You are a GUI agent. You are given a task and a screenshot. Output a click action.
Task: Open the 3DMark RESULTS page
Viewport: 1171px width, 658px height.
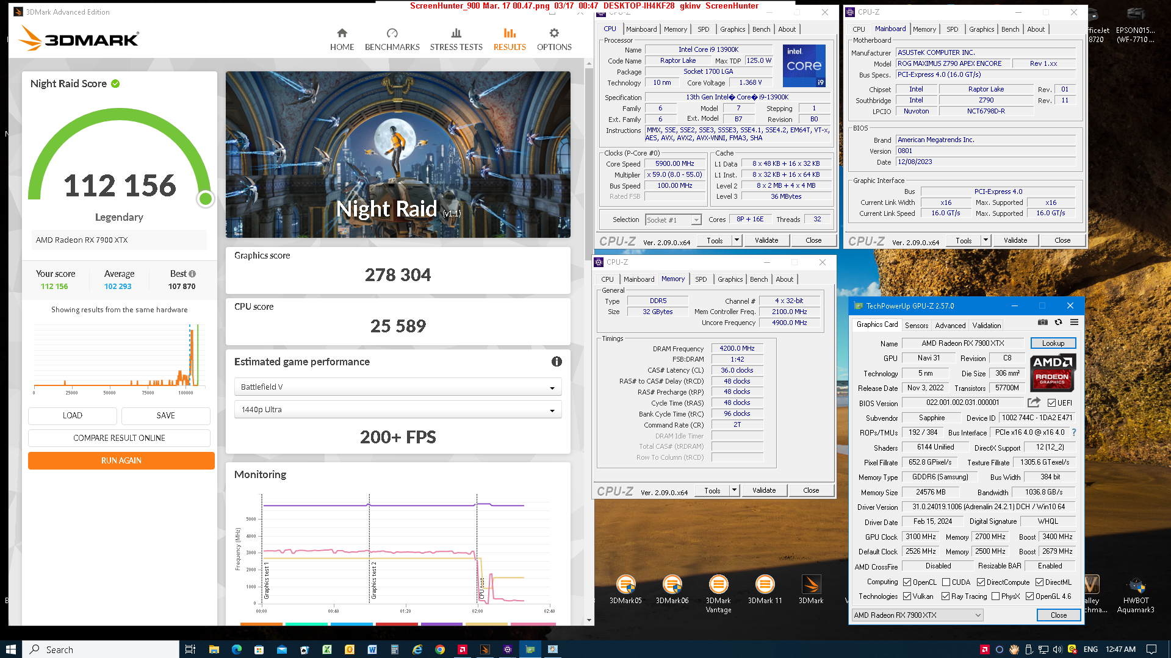point(510,40)
